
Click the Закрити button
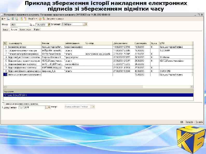tap(199, 122)
